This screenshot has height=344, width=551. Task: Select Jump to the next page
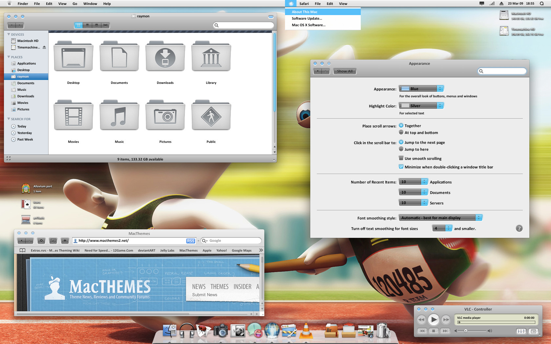[401, 142]
